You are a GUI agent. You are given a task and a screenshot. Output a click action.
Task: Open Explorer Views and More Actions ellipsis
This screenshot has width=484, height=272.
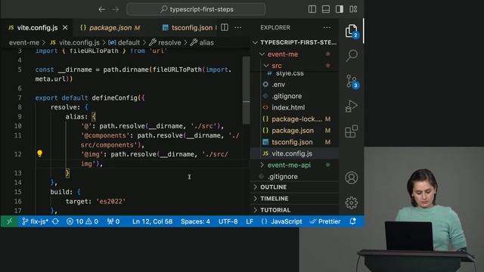[x=327, y=27]
